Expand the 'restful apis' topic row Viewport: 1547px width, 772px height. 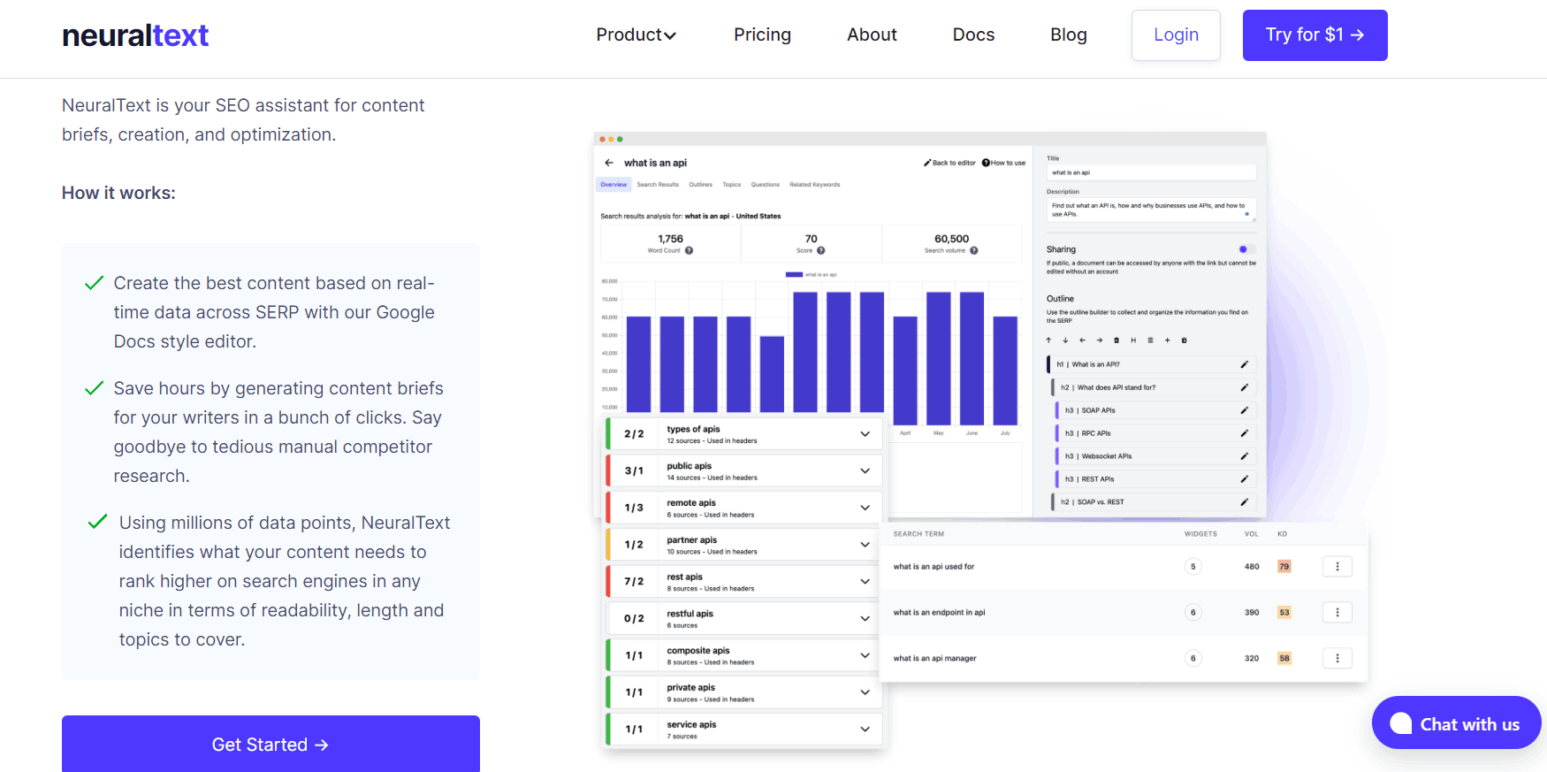(x=865, y=619)
